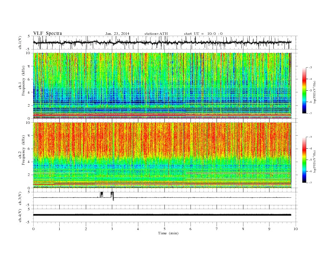Image resolution: width=333 pixels, height=257 pixels.
Task: Click the ch.2 spectrogram color bar
Action: pyautogui.click(x=304, y=160)
